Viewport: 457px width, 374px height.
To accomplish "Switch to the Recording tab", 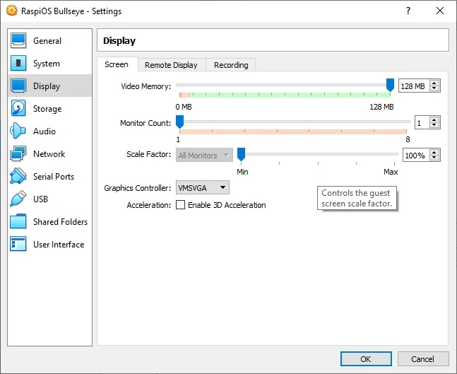I will 231,65.
